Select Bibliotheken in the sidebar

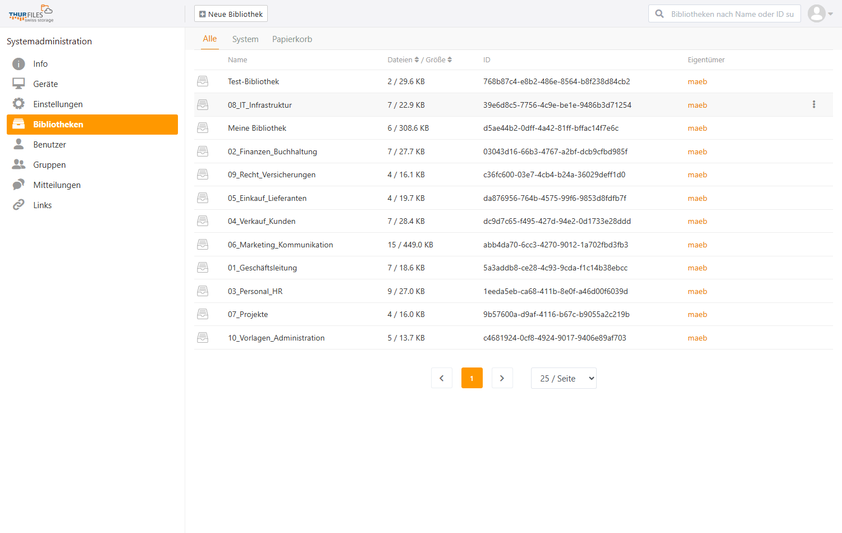pos(92,125)
